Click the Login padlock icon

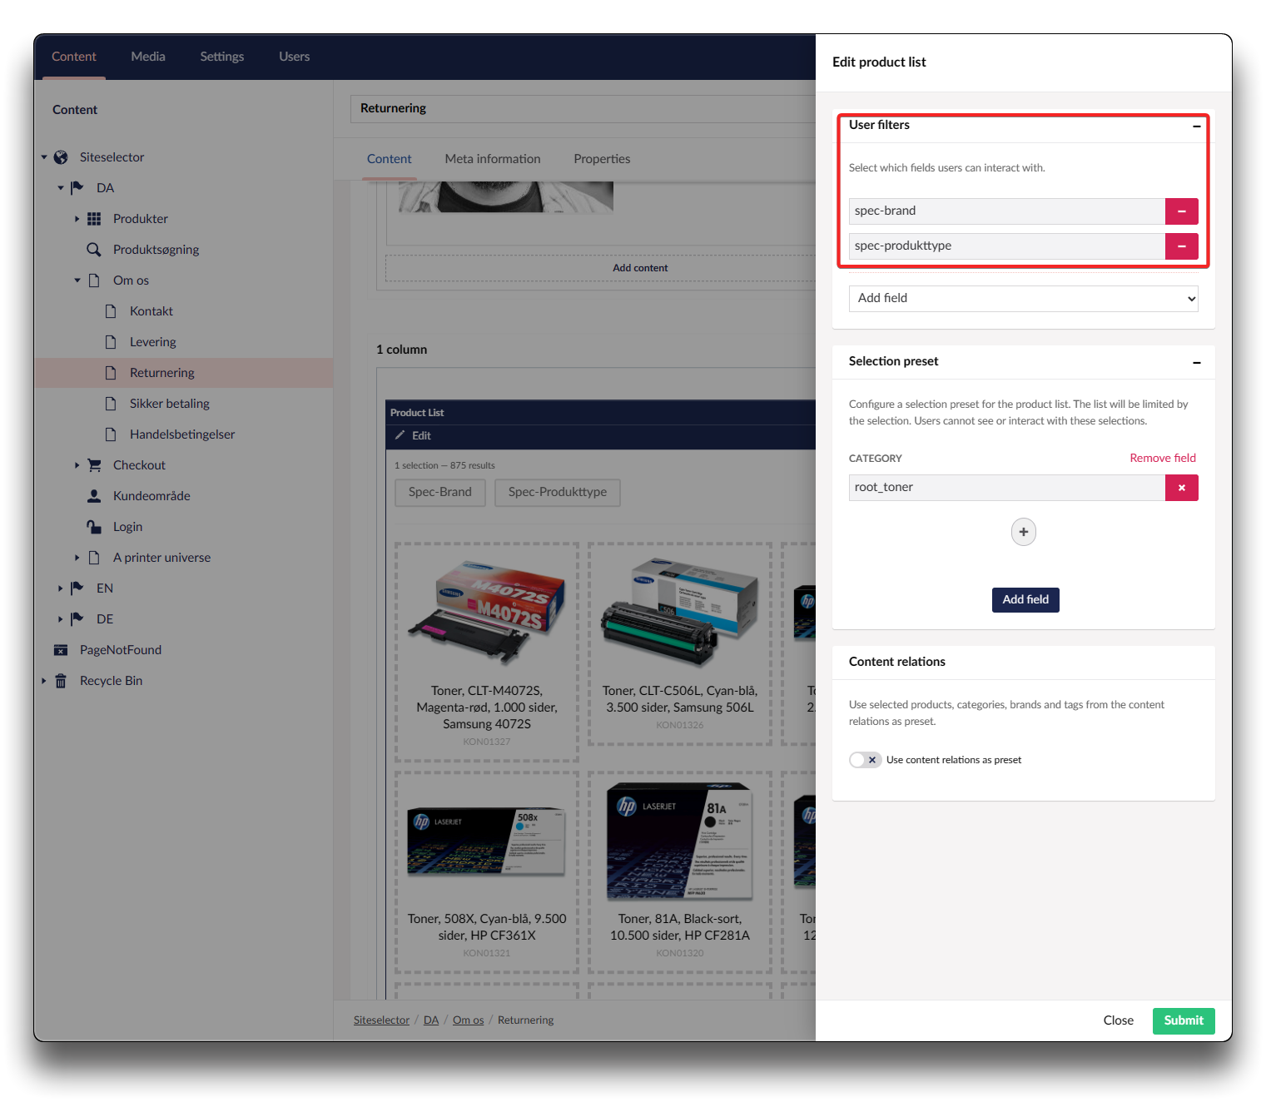tap(94, 527)
